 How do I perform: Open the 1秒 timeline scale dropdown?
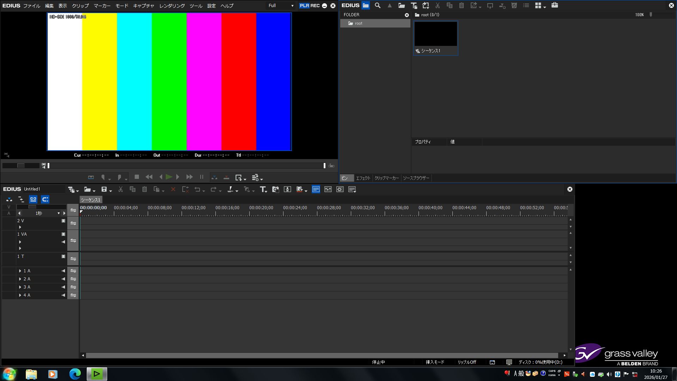point(59,213)
